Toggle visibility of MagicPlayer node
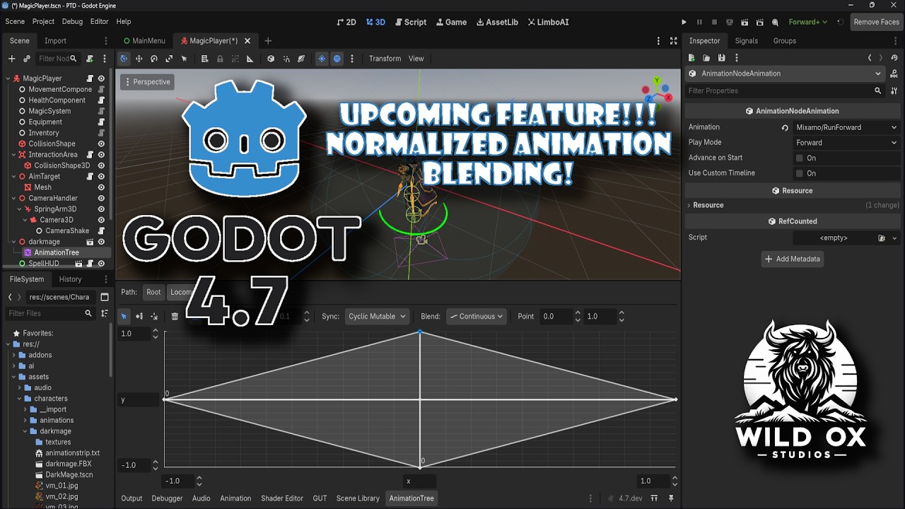This screenshot has width=905, height=509. (101, 78)
